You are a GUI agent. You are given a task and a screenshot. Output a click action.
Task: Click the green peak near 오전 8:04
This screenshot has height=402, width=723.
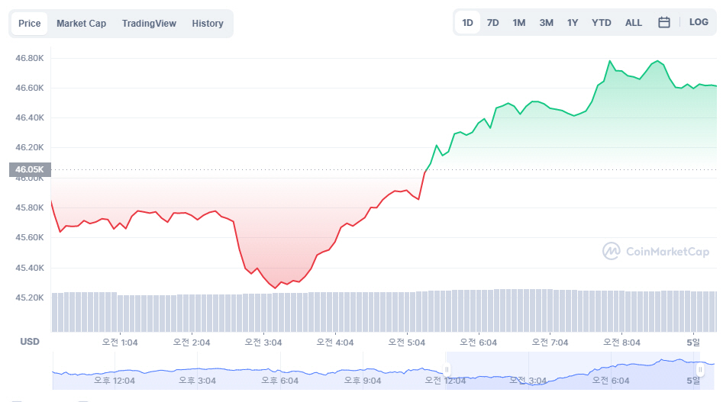[x=609, y=61]
